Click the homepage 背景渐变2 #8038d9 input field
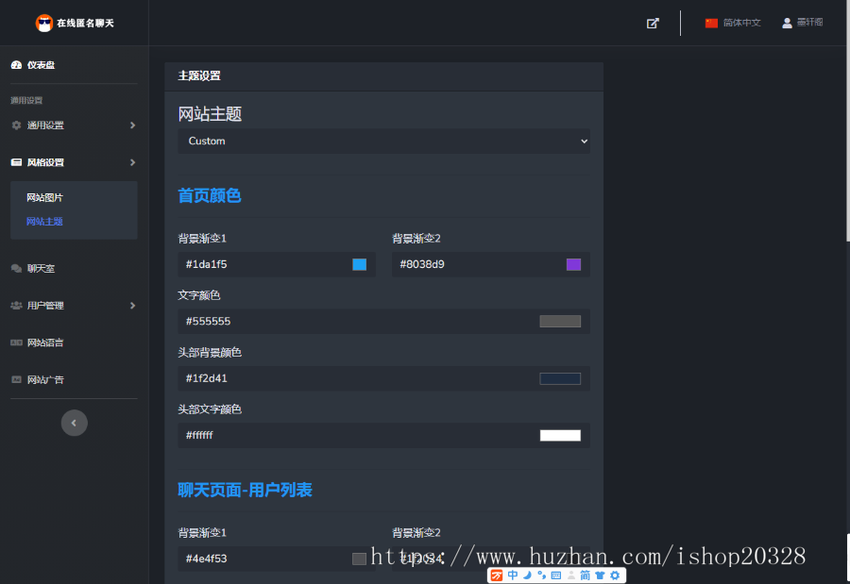Viewport: 850px width, 584px height. tap(491, 264)
